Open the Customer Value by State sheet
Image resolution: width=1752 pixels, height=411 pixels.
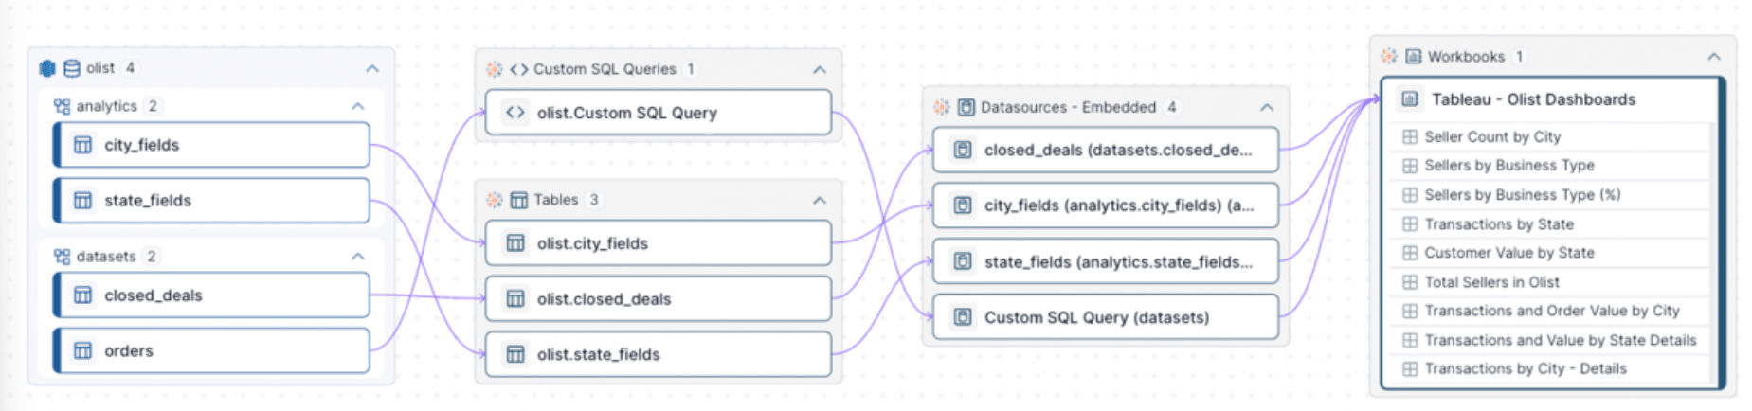tap(1550, 253)
